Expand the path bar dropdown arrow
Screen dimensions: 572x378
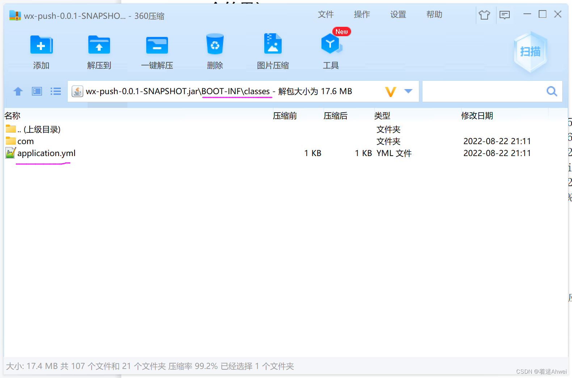408,91
